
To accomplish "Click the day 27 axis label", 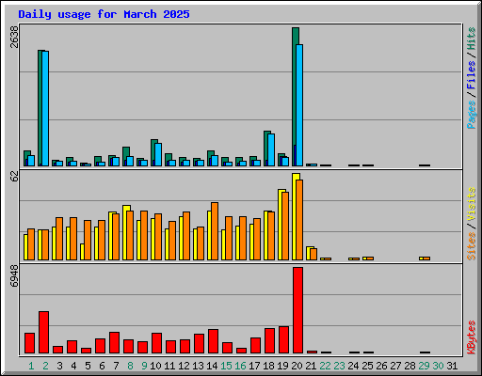I will 395,366.
